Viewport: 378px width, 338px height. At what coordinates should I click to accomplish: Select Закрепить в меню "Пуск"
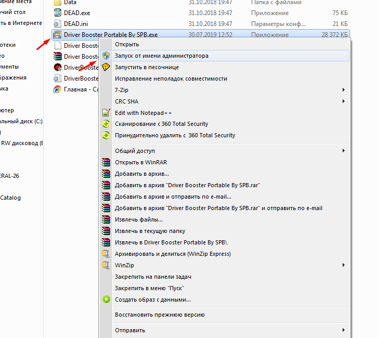(225, 288)
